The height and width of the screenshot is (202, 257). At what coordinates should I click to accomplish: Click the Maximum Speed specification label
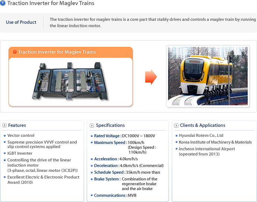point(110,142)
